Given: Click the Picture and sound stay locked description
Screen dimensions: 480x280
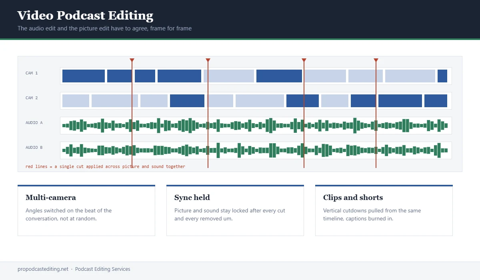Looking at the screenshot, I should 230,214.
